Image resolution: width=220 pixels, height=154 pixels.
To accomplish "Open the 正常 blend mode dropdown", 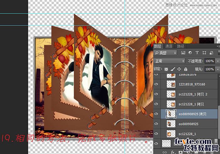I will [169, 61].
